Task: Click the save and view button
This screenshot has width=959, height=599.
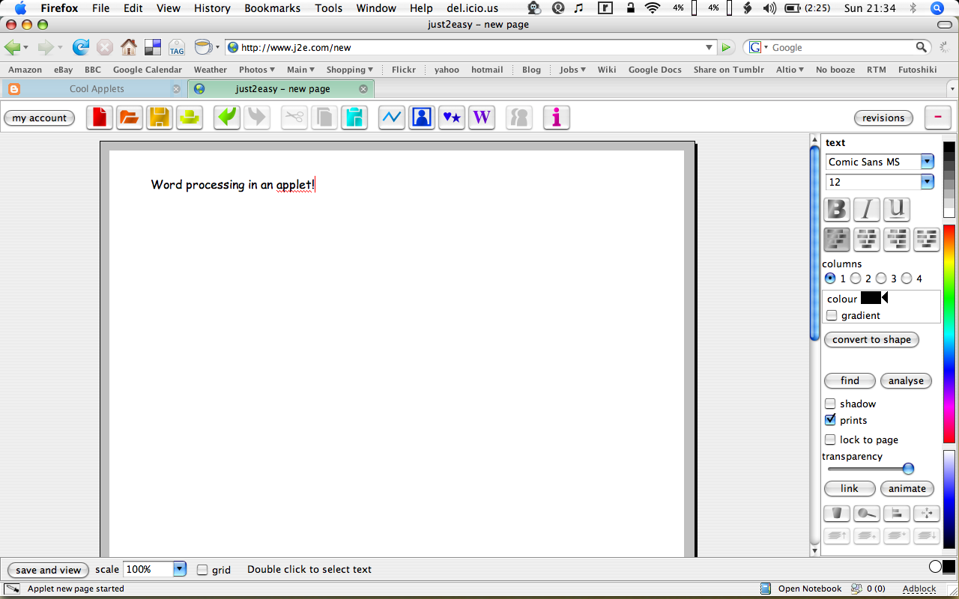Action: coord(48,570)
